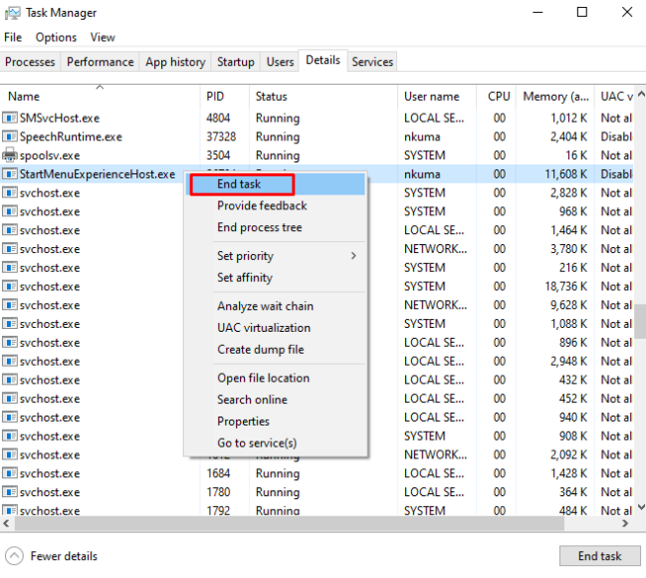Select the StartMenuExperienceHost.exe process name
Viewport: 646px width, 578px height.
(98, 174)
